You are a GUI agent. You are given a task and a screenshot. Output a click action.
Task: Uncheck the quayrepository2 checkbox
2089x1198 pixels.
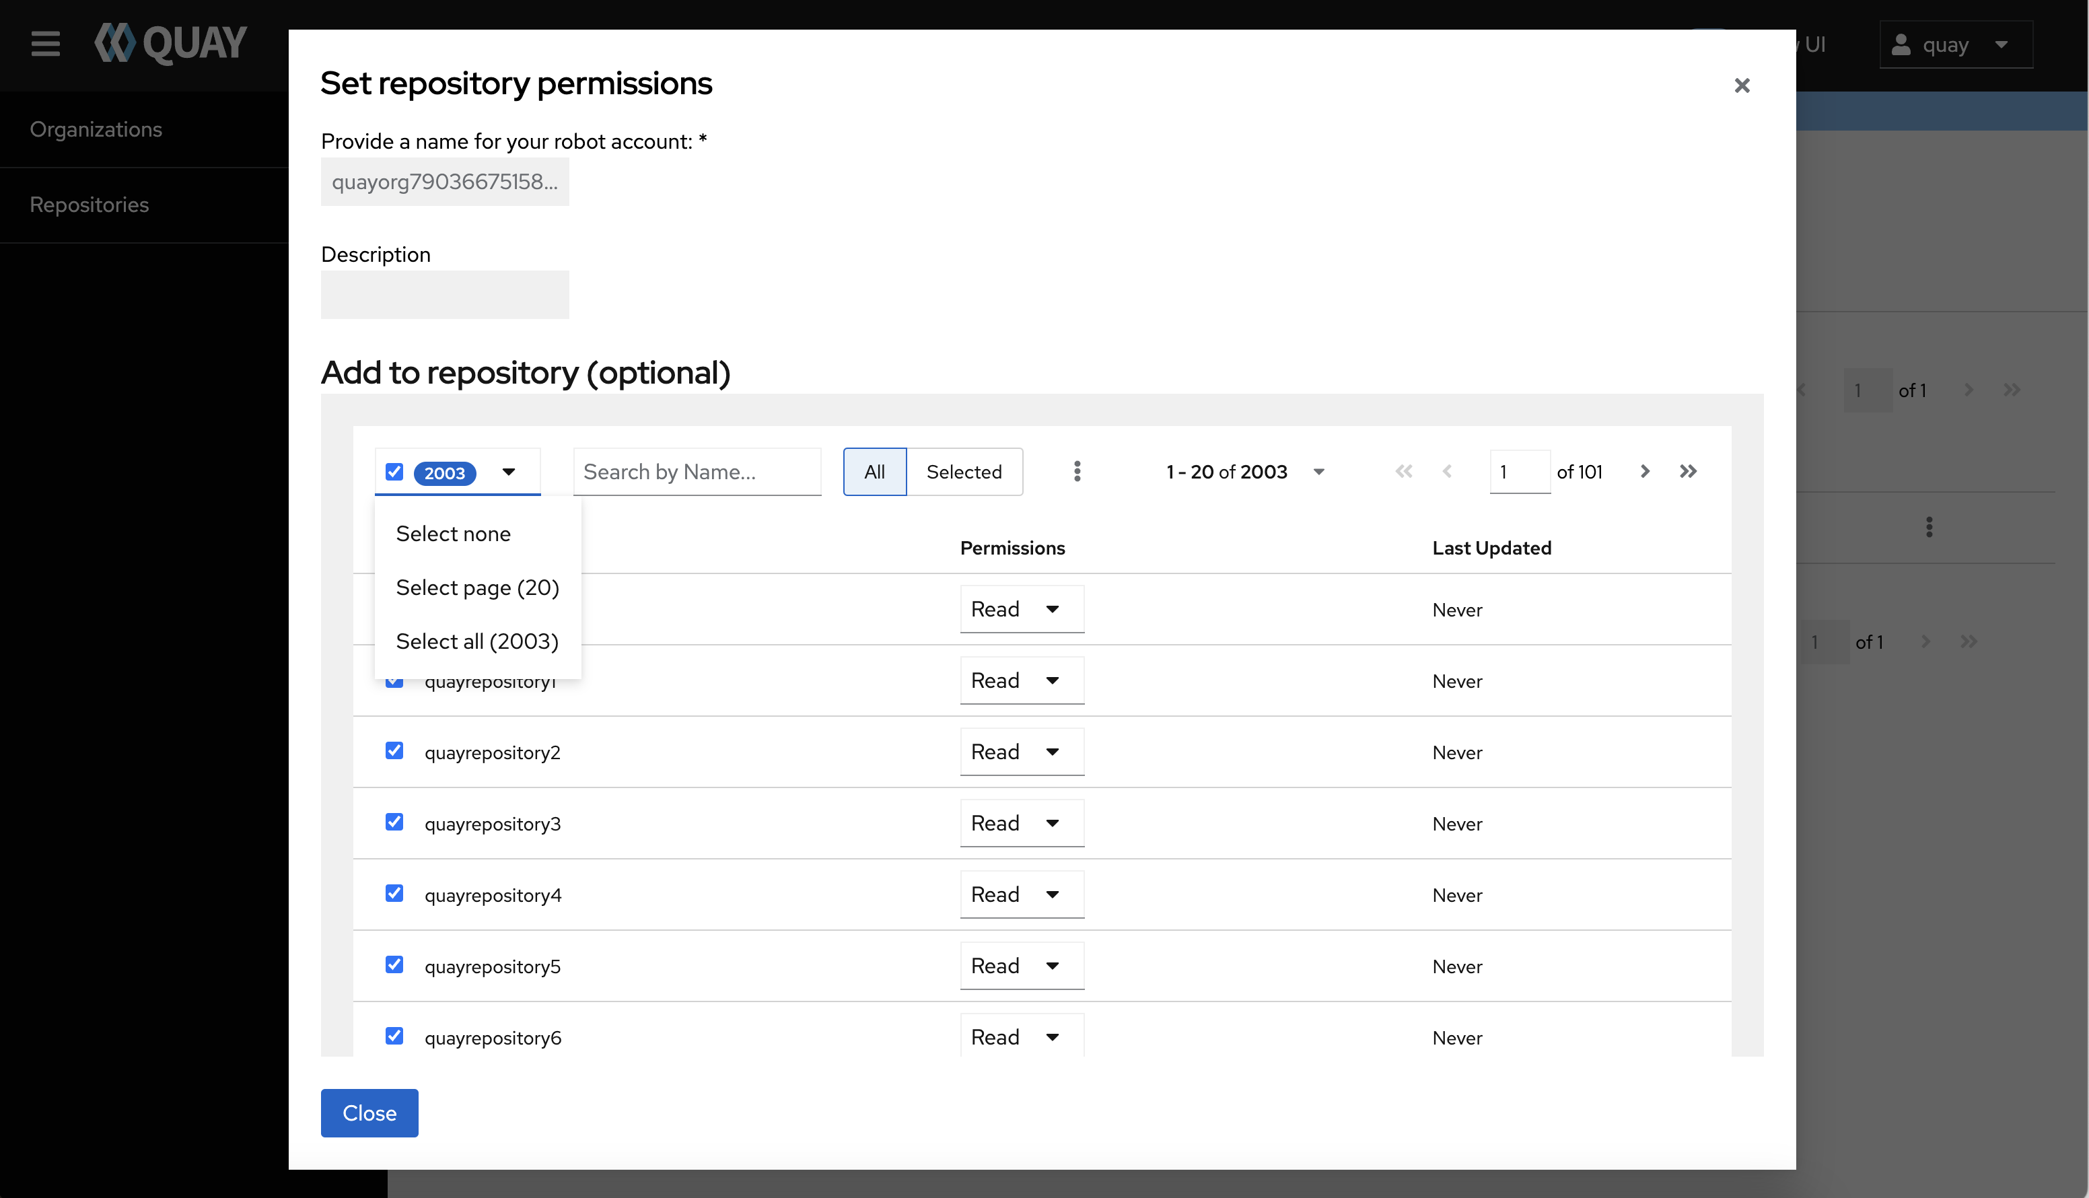[x=394, y=750]
